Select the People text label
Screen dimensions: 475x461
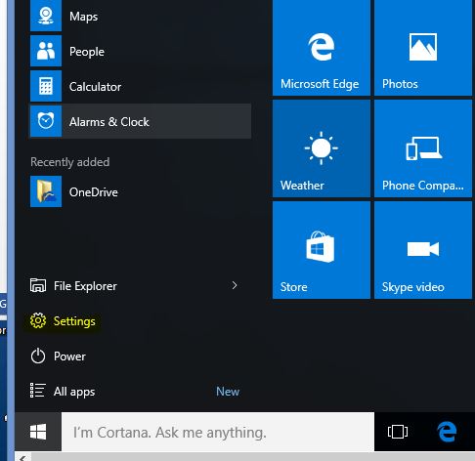87,52
